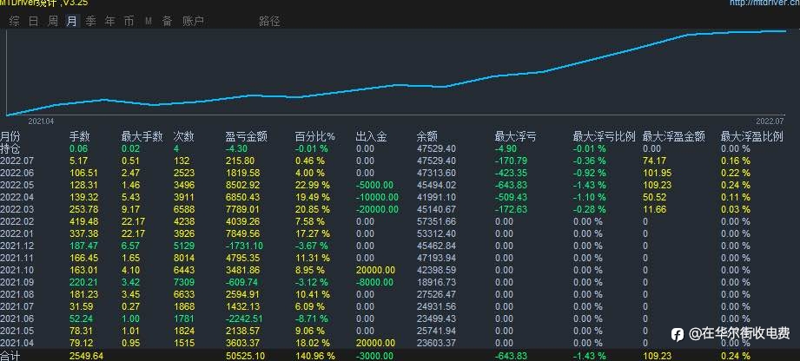Switch to the 季 quarterly tab
The width and height of the screenshot is (800, 361).
[x=91, y=22]
